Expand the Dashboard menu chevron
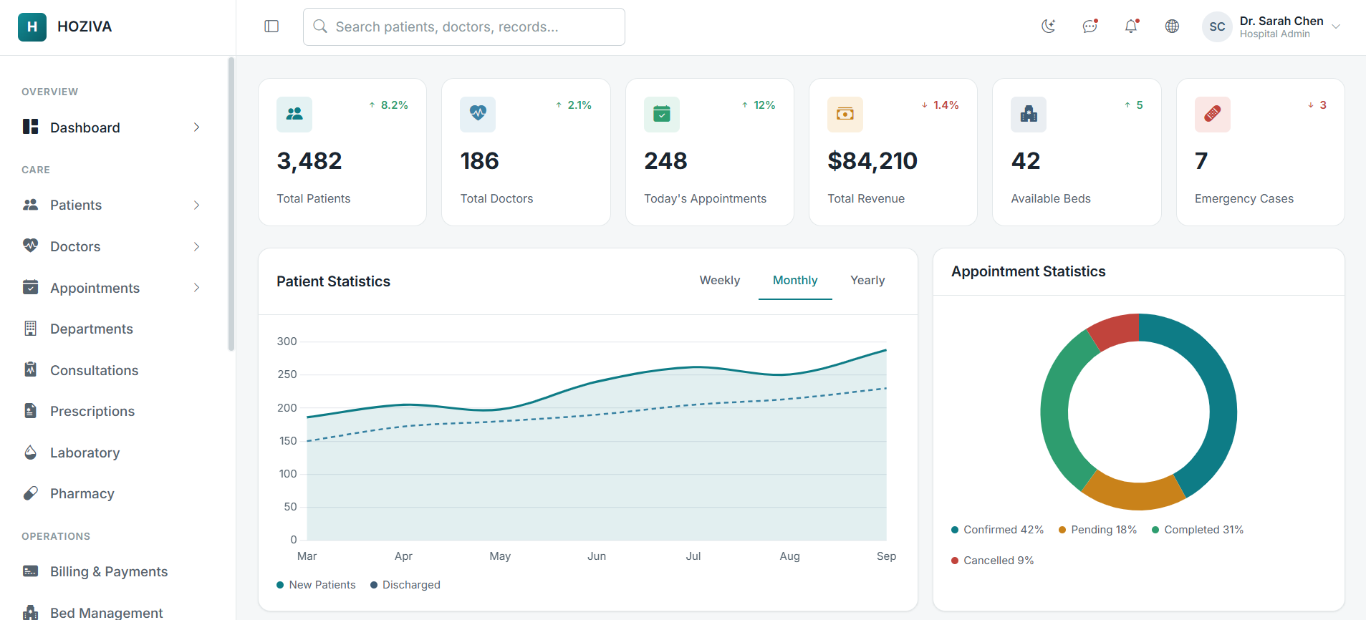The image size is (1366, 620). [x=196, y=127]
